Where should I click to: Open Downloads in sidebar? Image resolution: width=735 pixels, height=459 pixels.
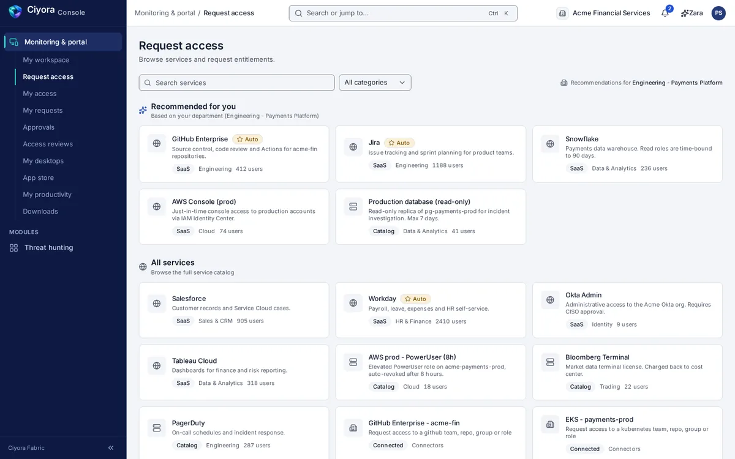pos(40,211)
